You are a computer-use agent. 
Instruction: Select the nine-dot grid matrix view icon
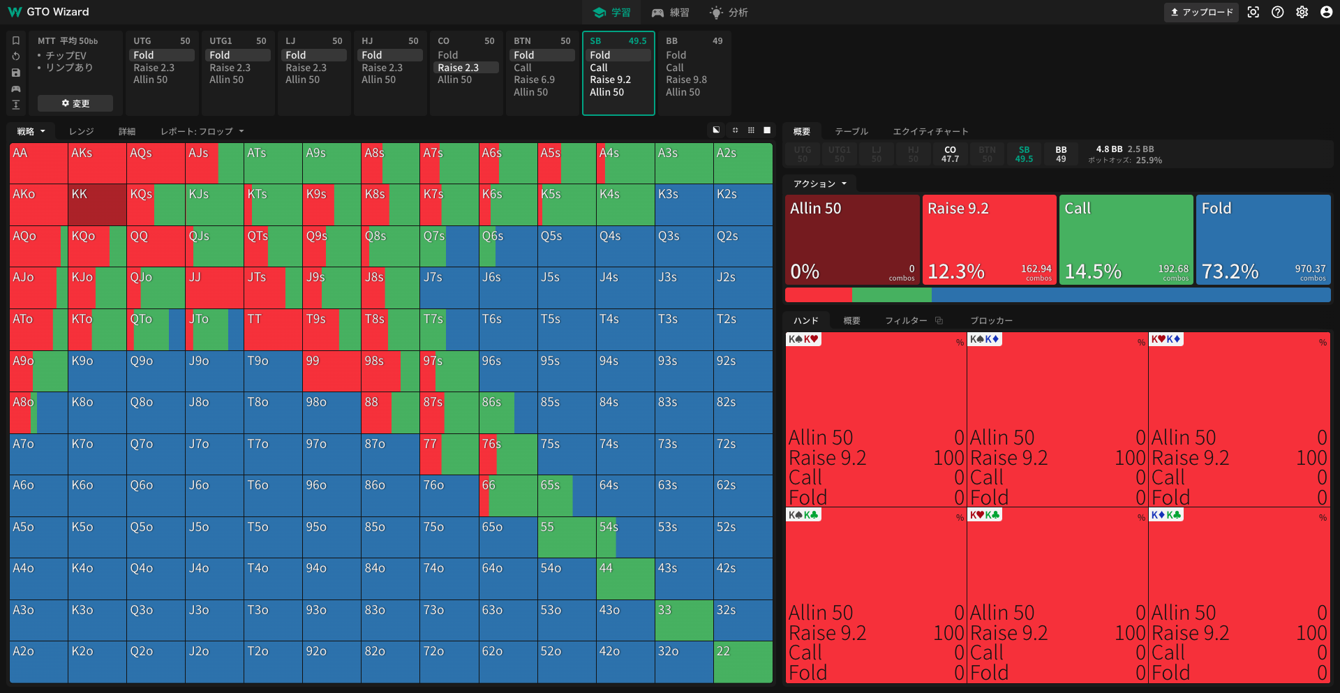[x=751, y=130]
